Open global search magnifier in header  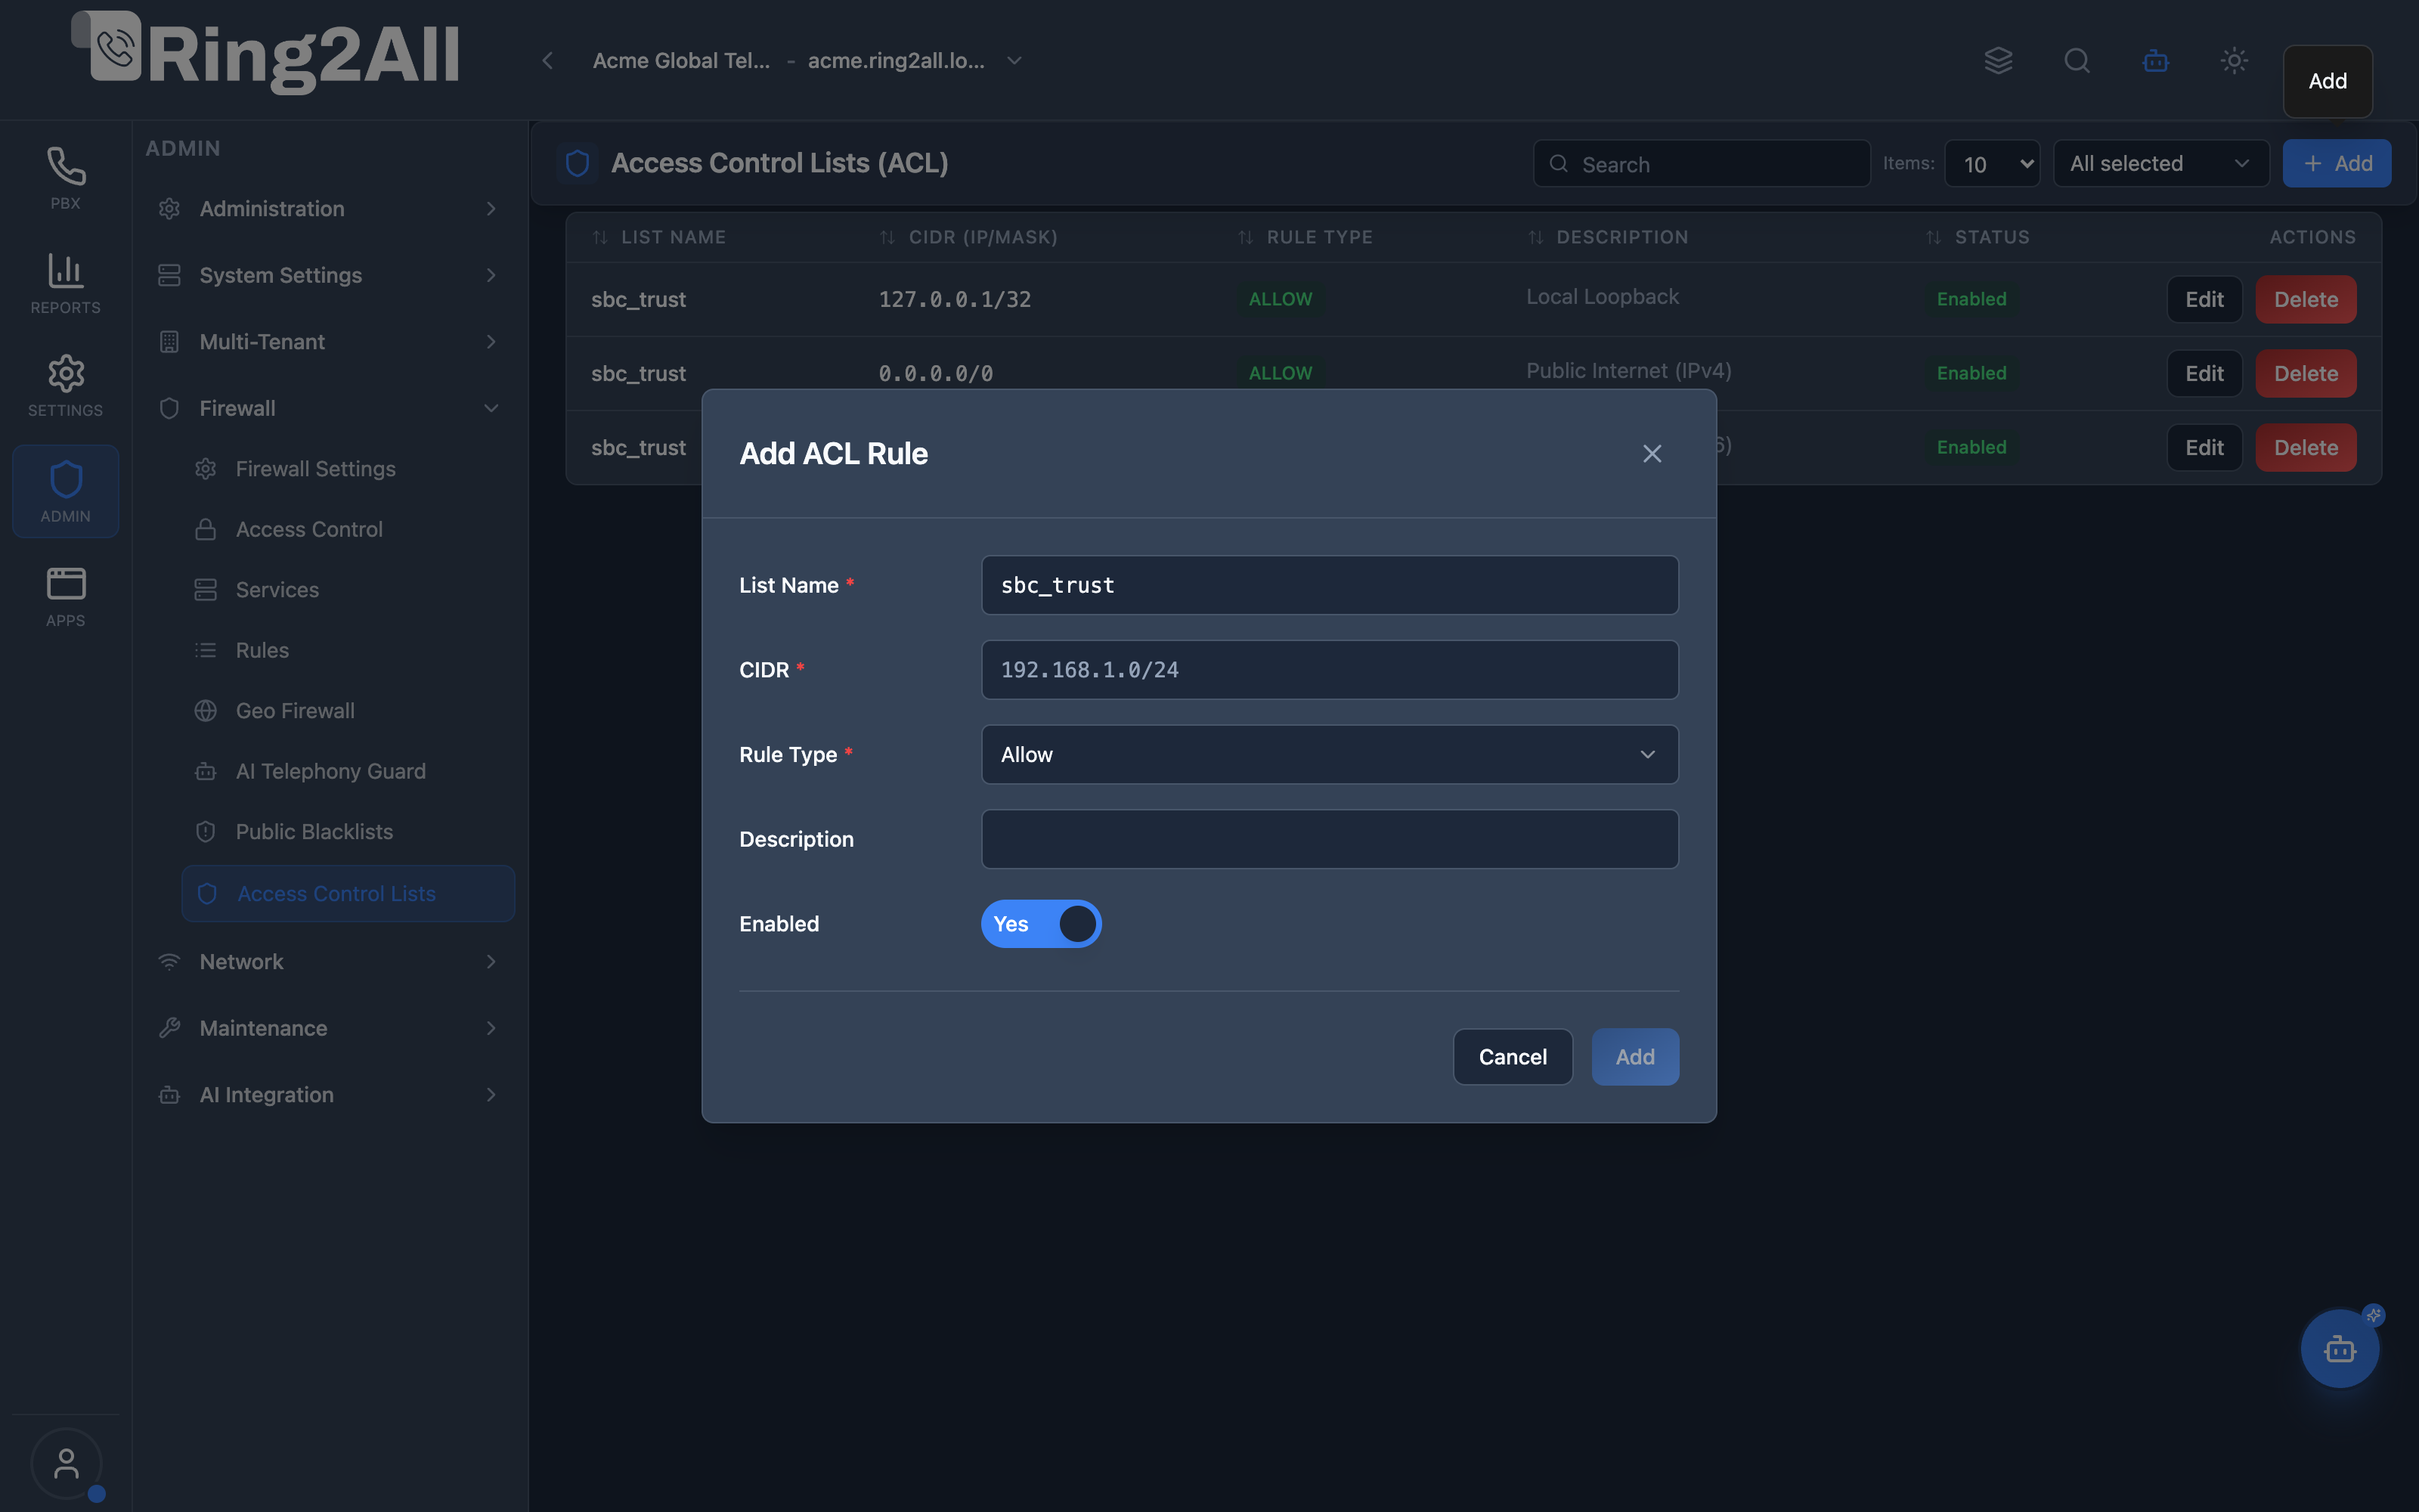click(x=2077, y=61)
